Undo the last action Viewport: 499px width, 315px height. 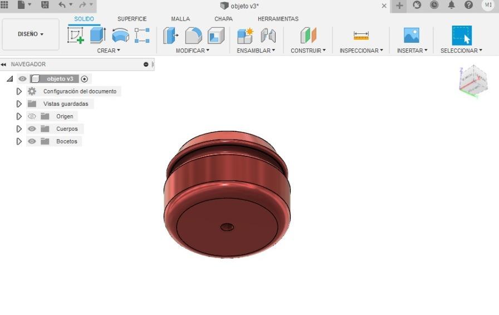[62, 4]
